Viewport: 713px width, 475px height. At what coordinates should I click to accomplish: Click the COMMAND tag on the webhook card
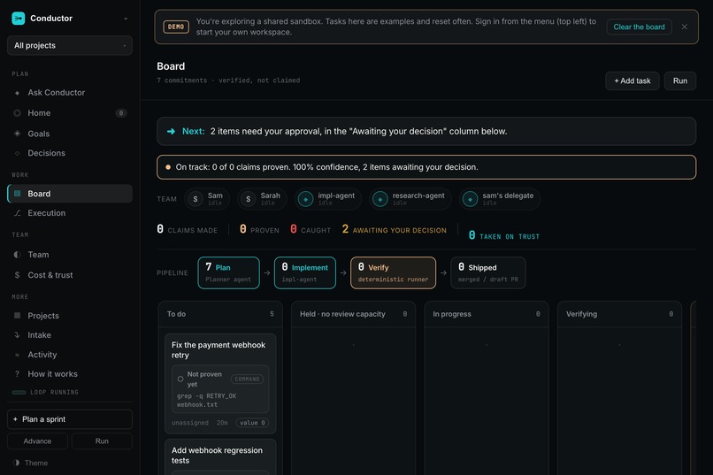247,379
